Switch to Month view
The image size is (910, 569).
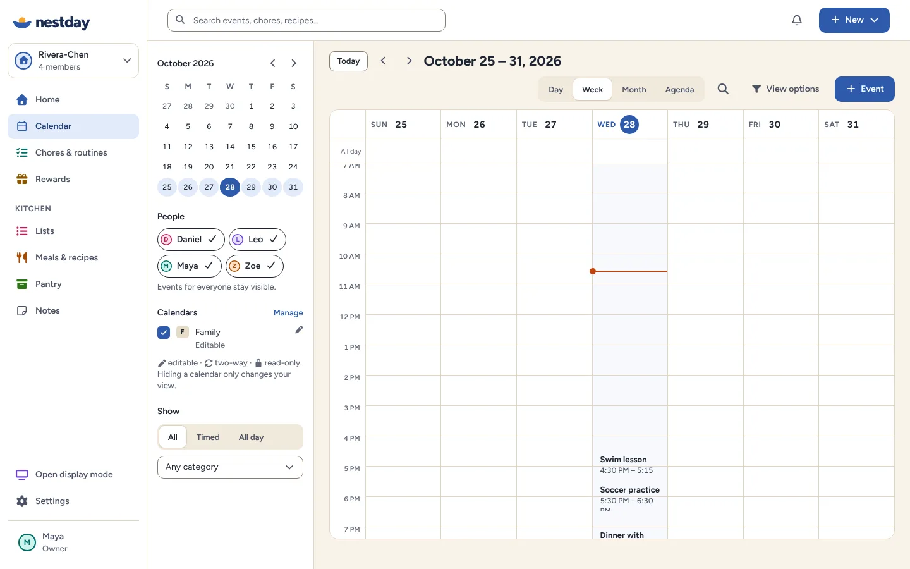634,90
